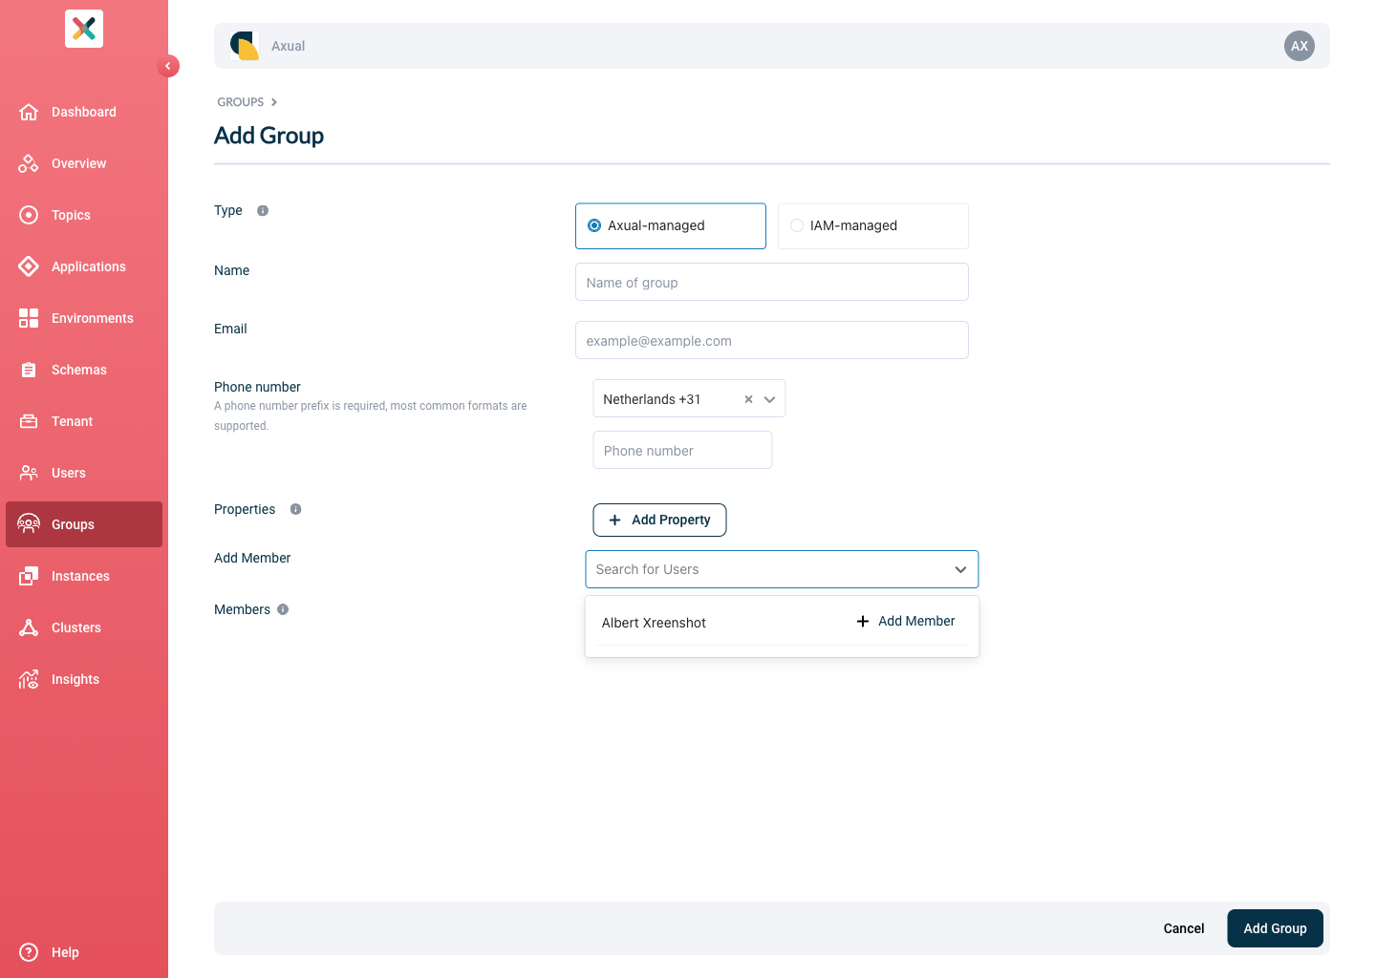Viewport: 1376px width, 978px height.
Task: Click the plus icon beside Albert Xreenshot
Action: 863,621
